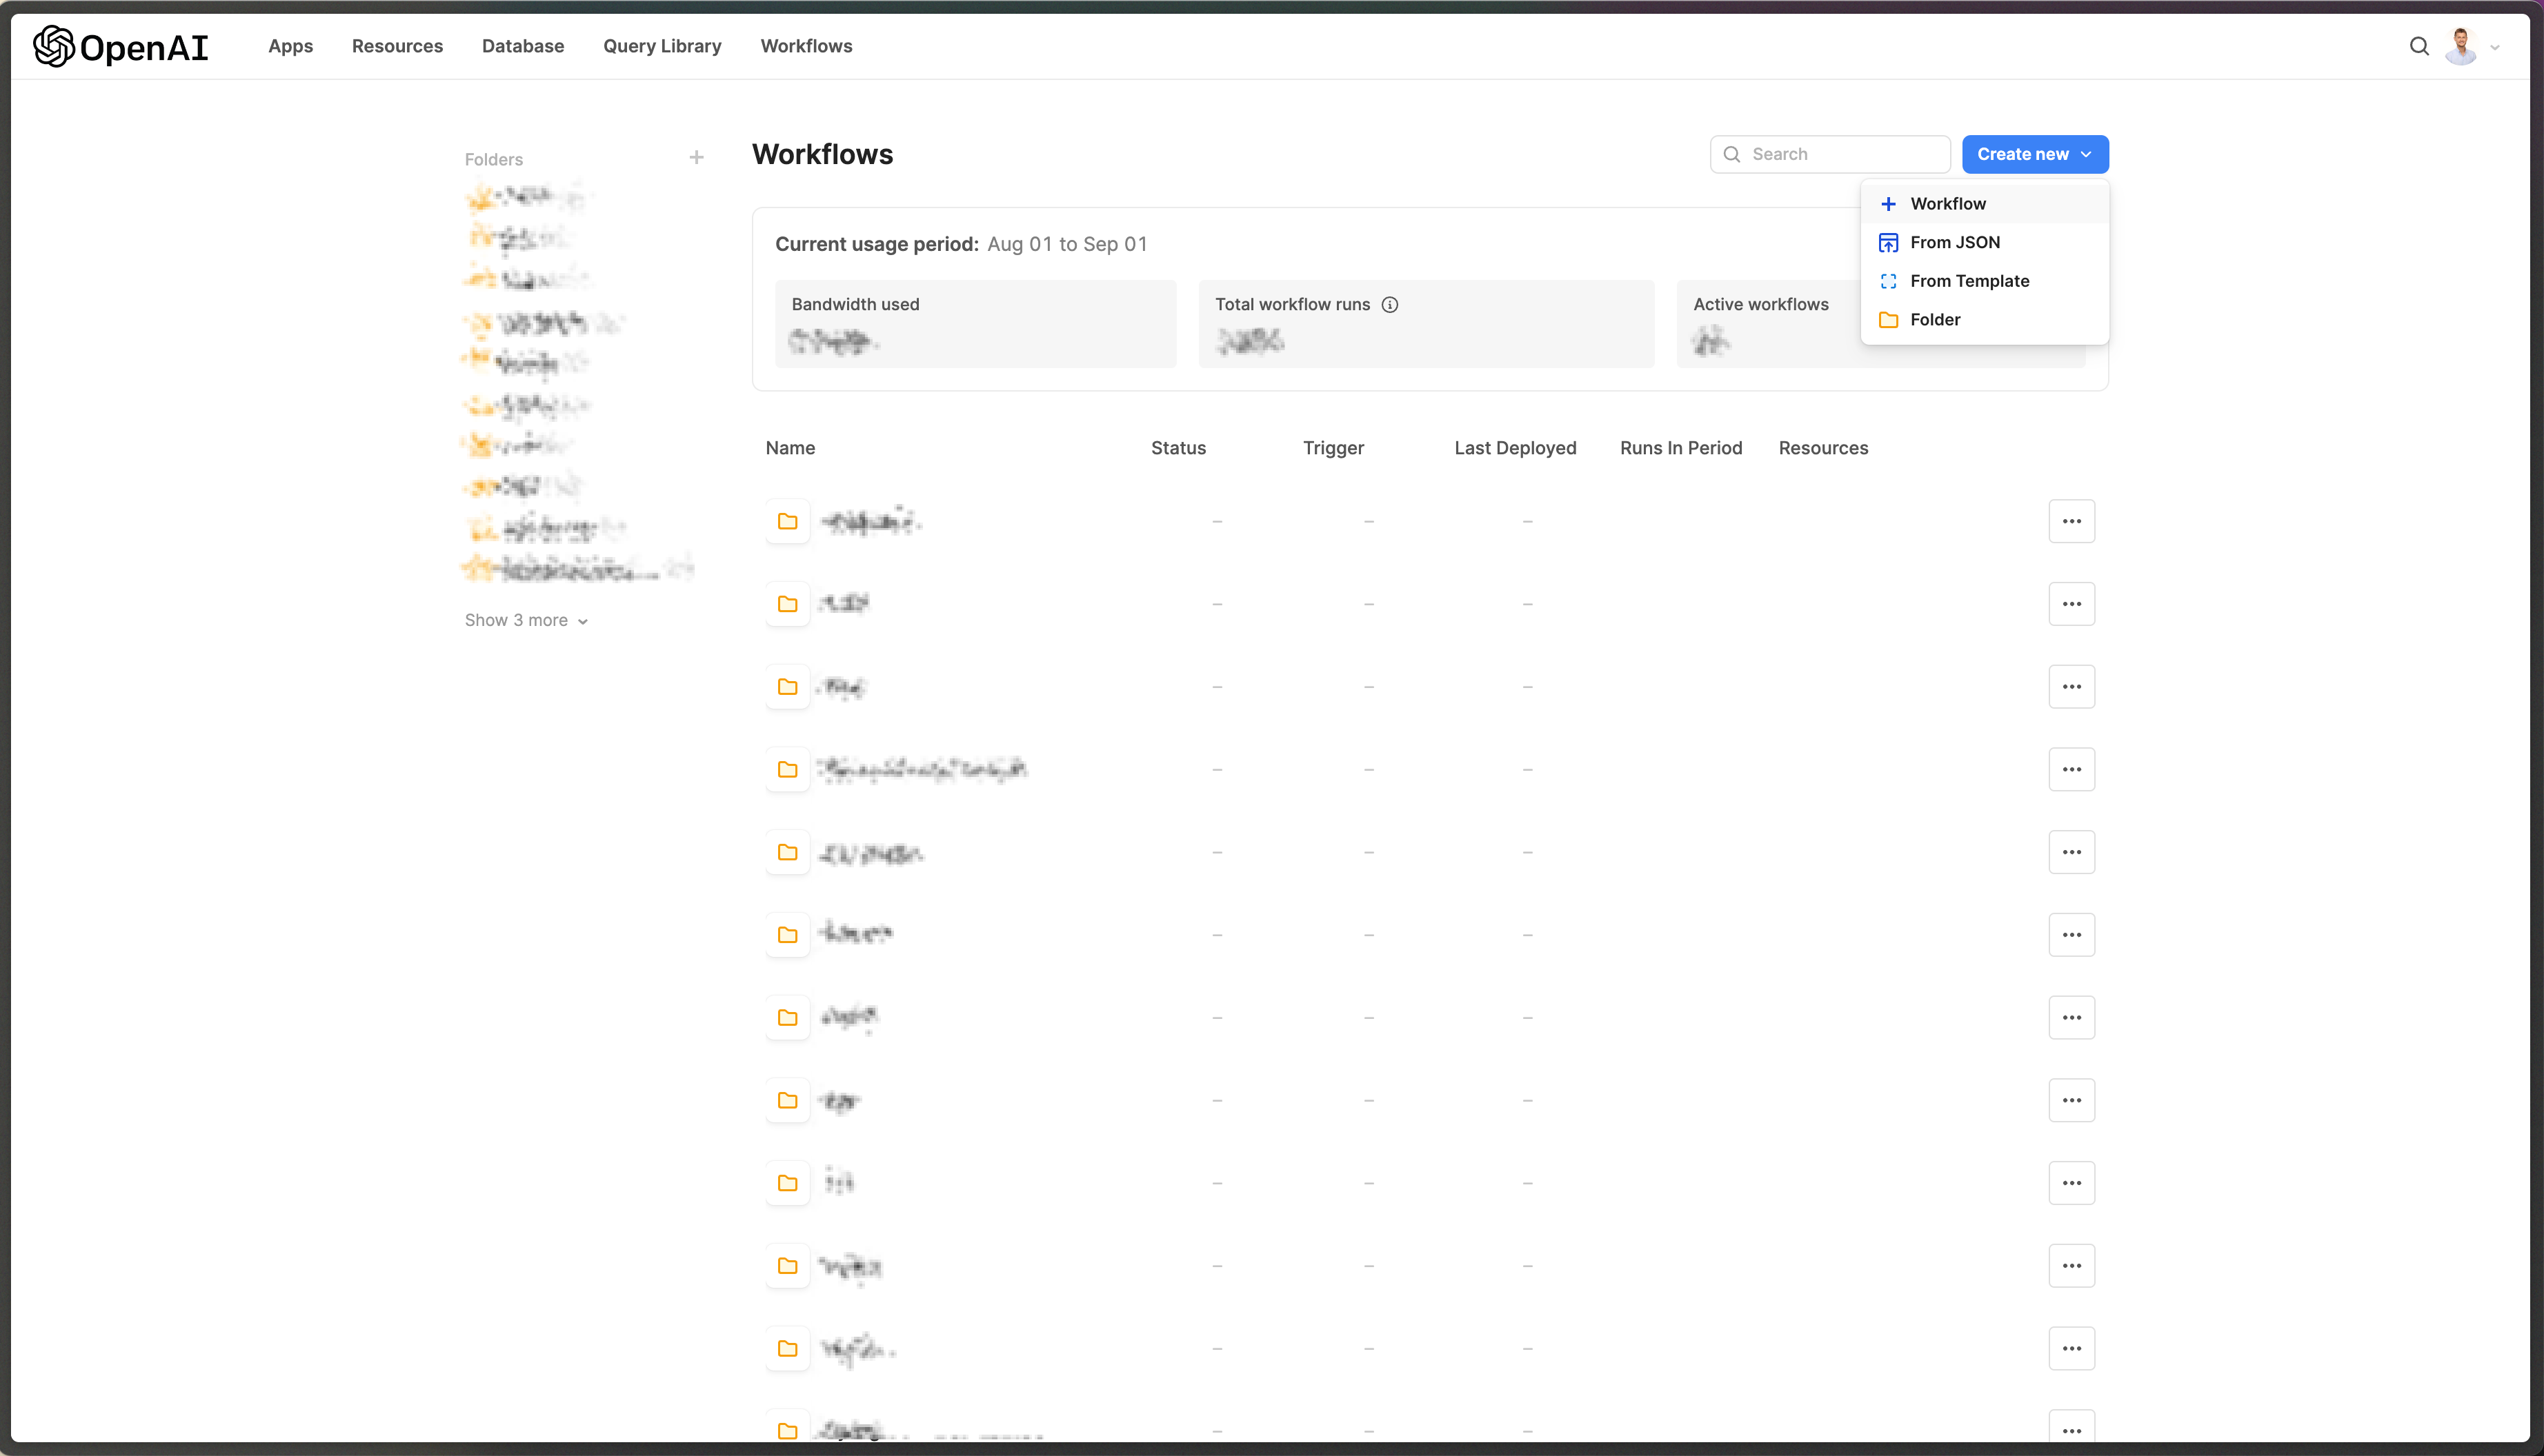Click the three-dot menu on first row

click(x=2072, y=520)
